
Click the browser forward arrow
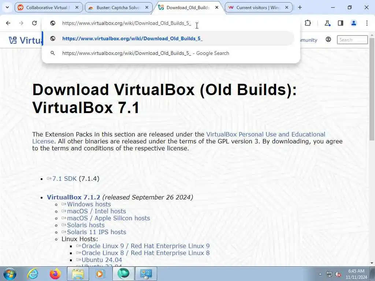[x=21, y=23]
